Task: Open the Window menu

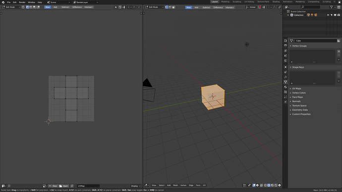Action: pyautogui.click(x=31, y=2)
